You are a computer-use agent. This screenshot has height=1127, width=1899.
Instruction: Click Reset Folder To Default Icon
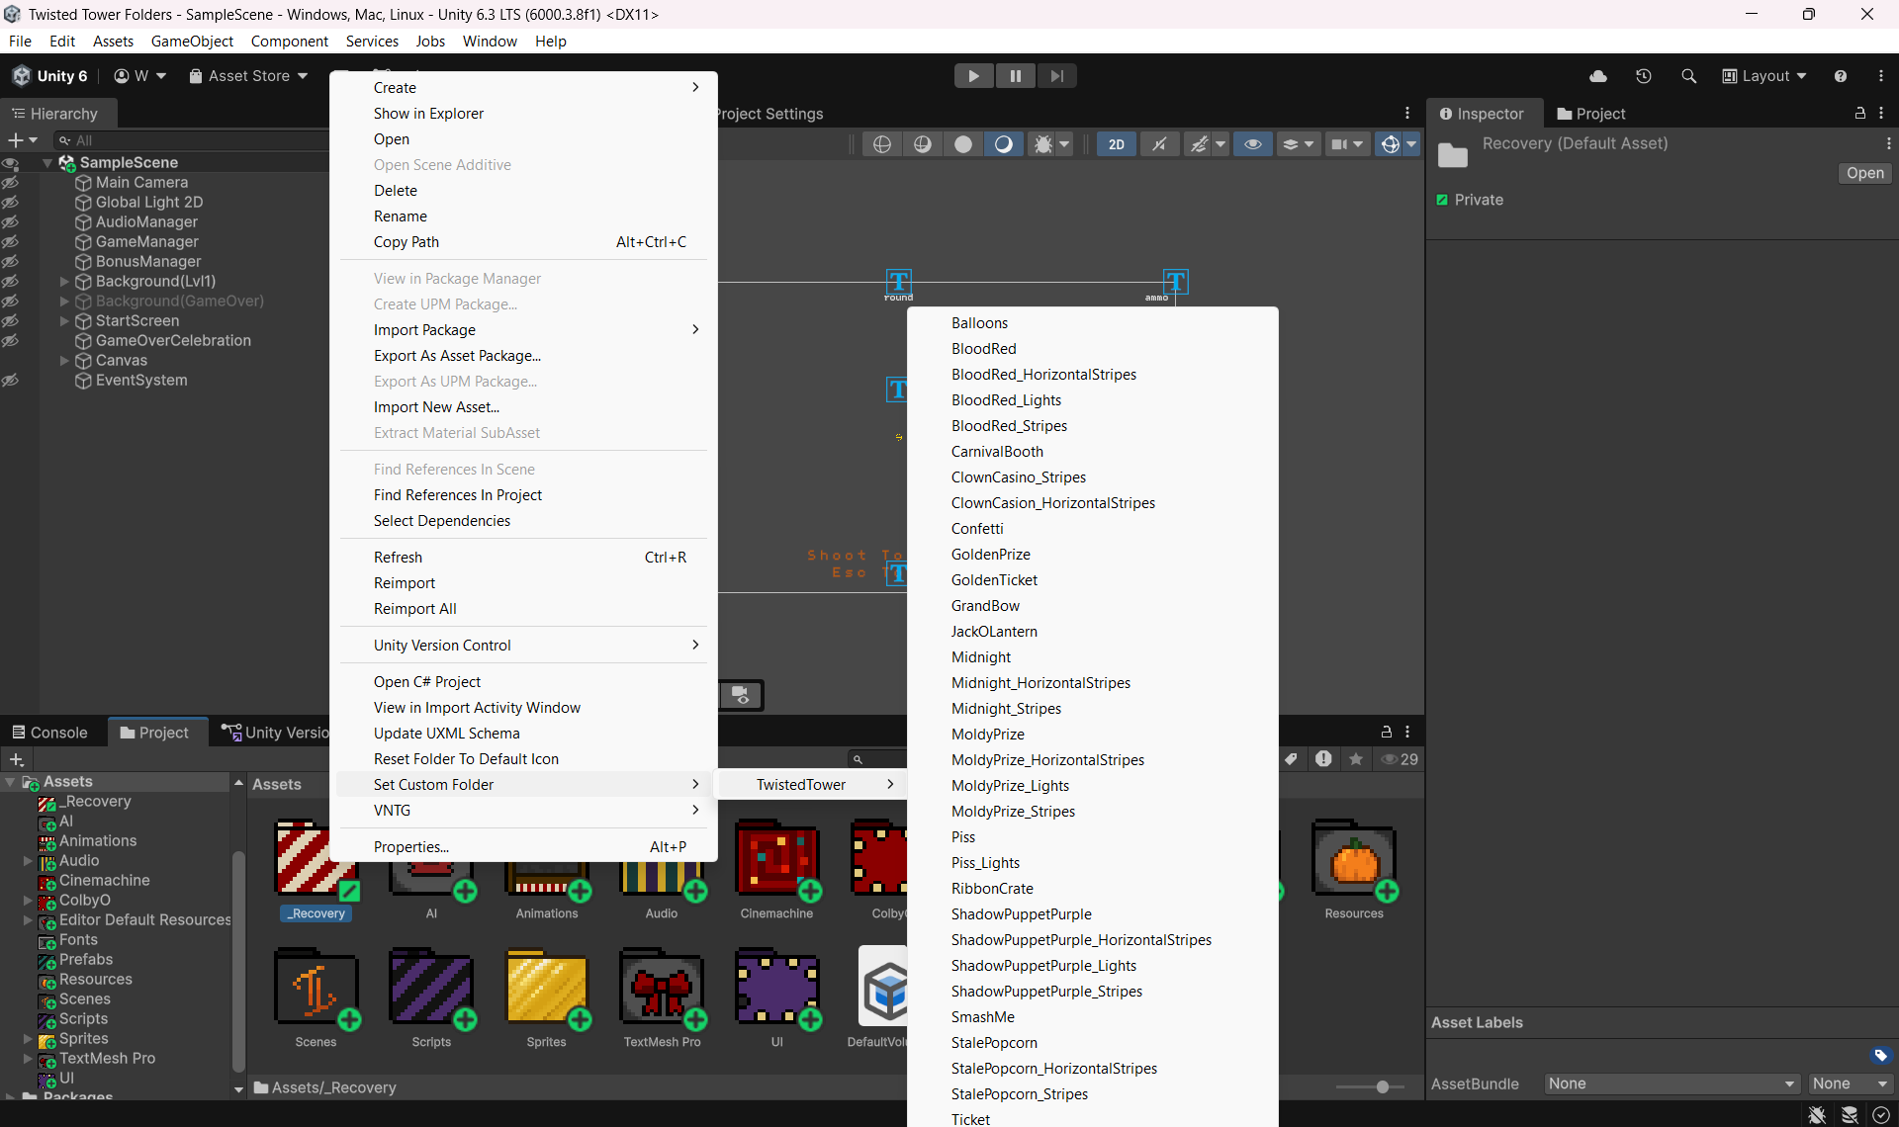coord(523,759)
